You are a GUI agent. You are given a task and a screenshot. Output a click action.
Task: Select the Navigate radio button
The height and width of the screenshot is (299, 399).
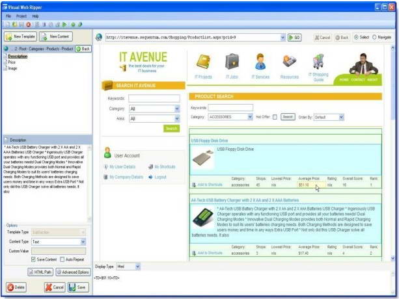373,37
